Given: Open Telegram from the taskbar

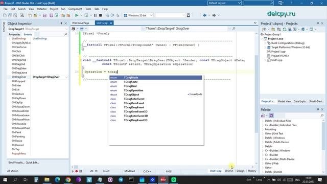Looking at the screenshot, I should (121, 179).
